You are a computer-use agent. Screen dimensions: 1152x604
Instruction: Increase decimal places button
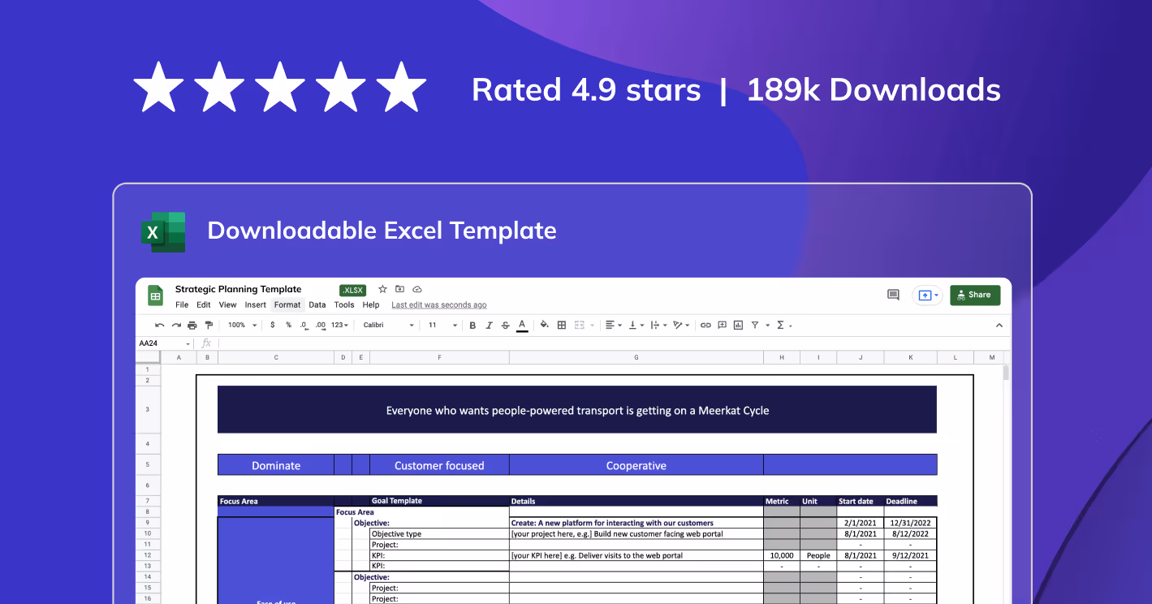tap(321, 325)
